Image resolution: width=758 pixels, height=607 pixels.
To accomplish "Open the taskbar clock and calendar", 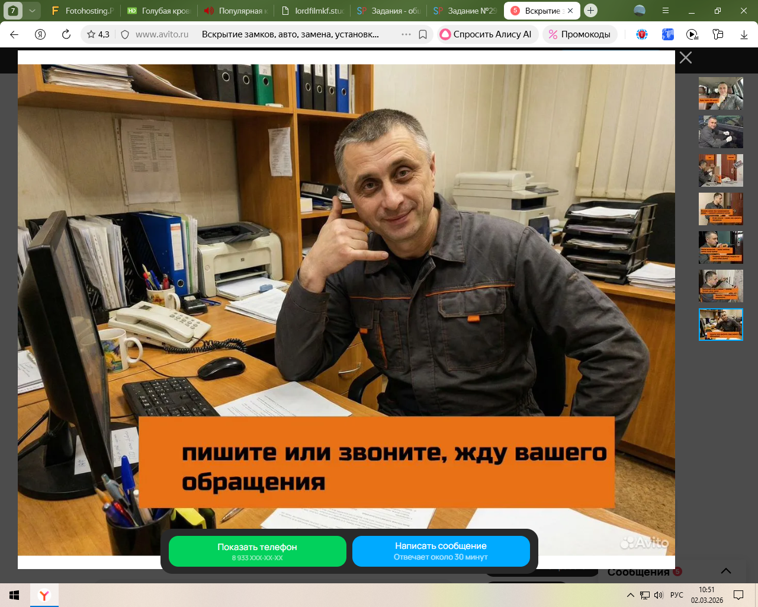I will coord(707,595).
